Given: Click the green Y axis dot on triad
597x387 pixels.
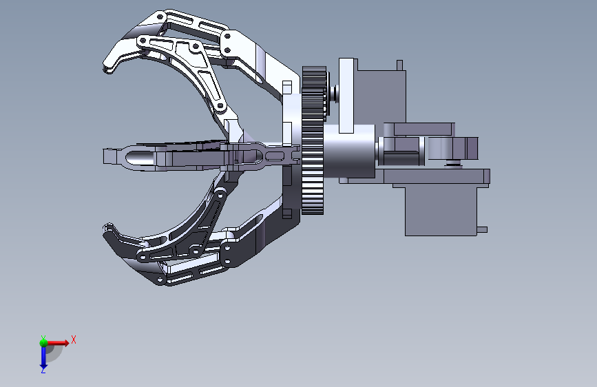Looking at the screenshot, I should point(43,342).
